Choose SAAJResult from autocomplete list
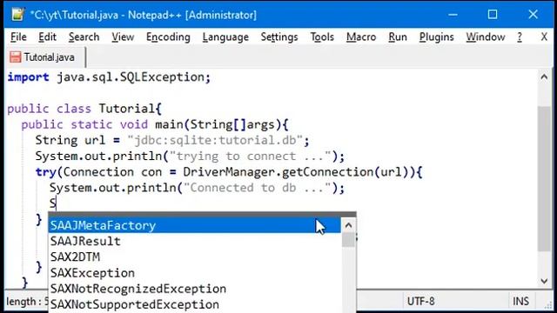This screenshot has height=313, width=557. point(194,242)
